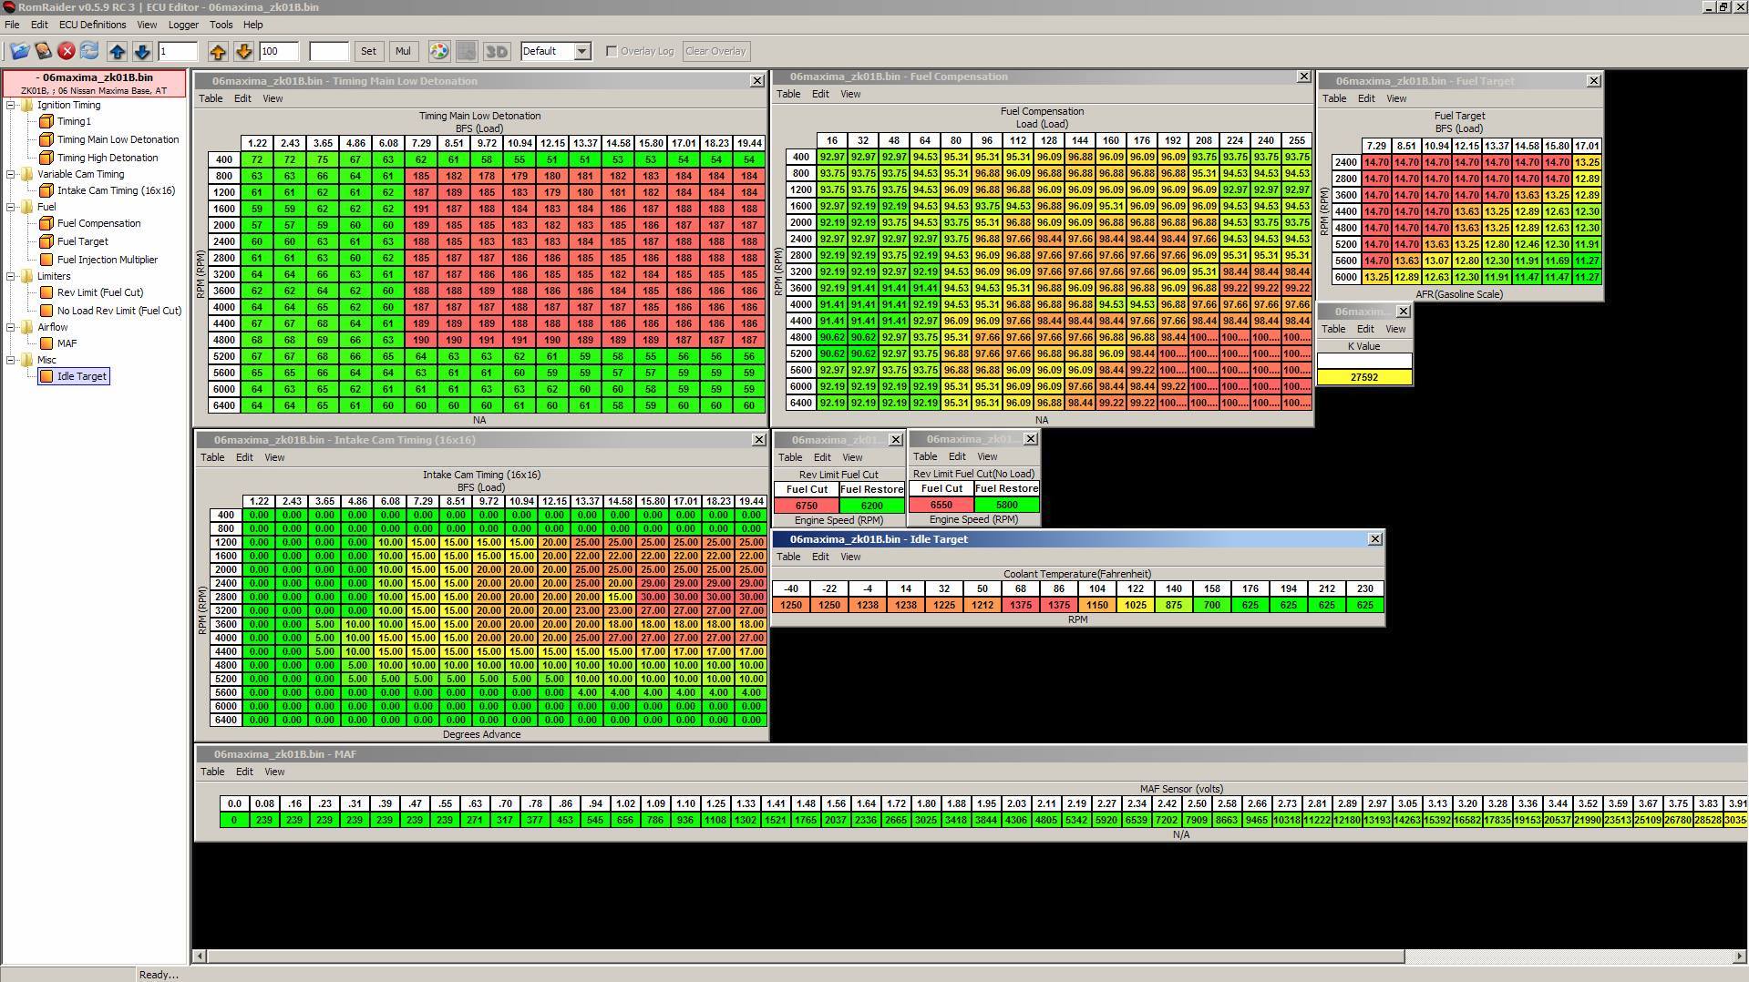Close the K Value window
Screen dimensions: 1749x982
(x=1403, y=312)
